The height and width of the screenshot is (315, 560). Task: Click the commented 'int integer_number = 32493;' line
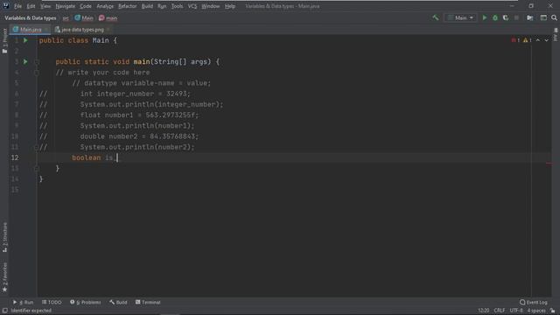[136, 94]
